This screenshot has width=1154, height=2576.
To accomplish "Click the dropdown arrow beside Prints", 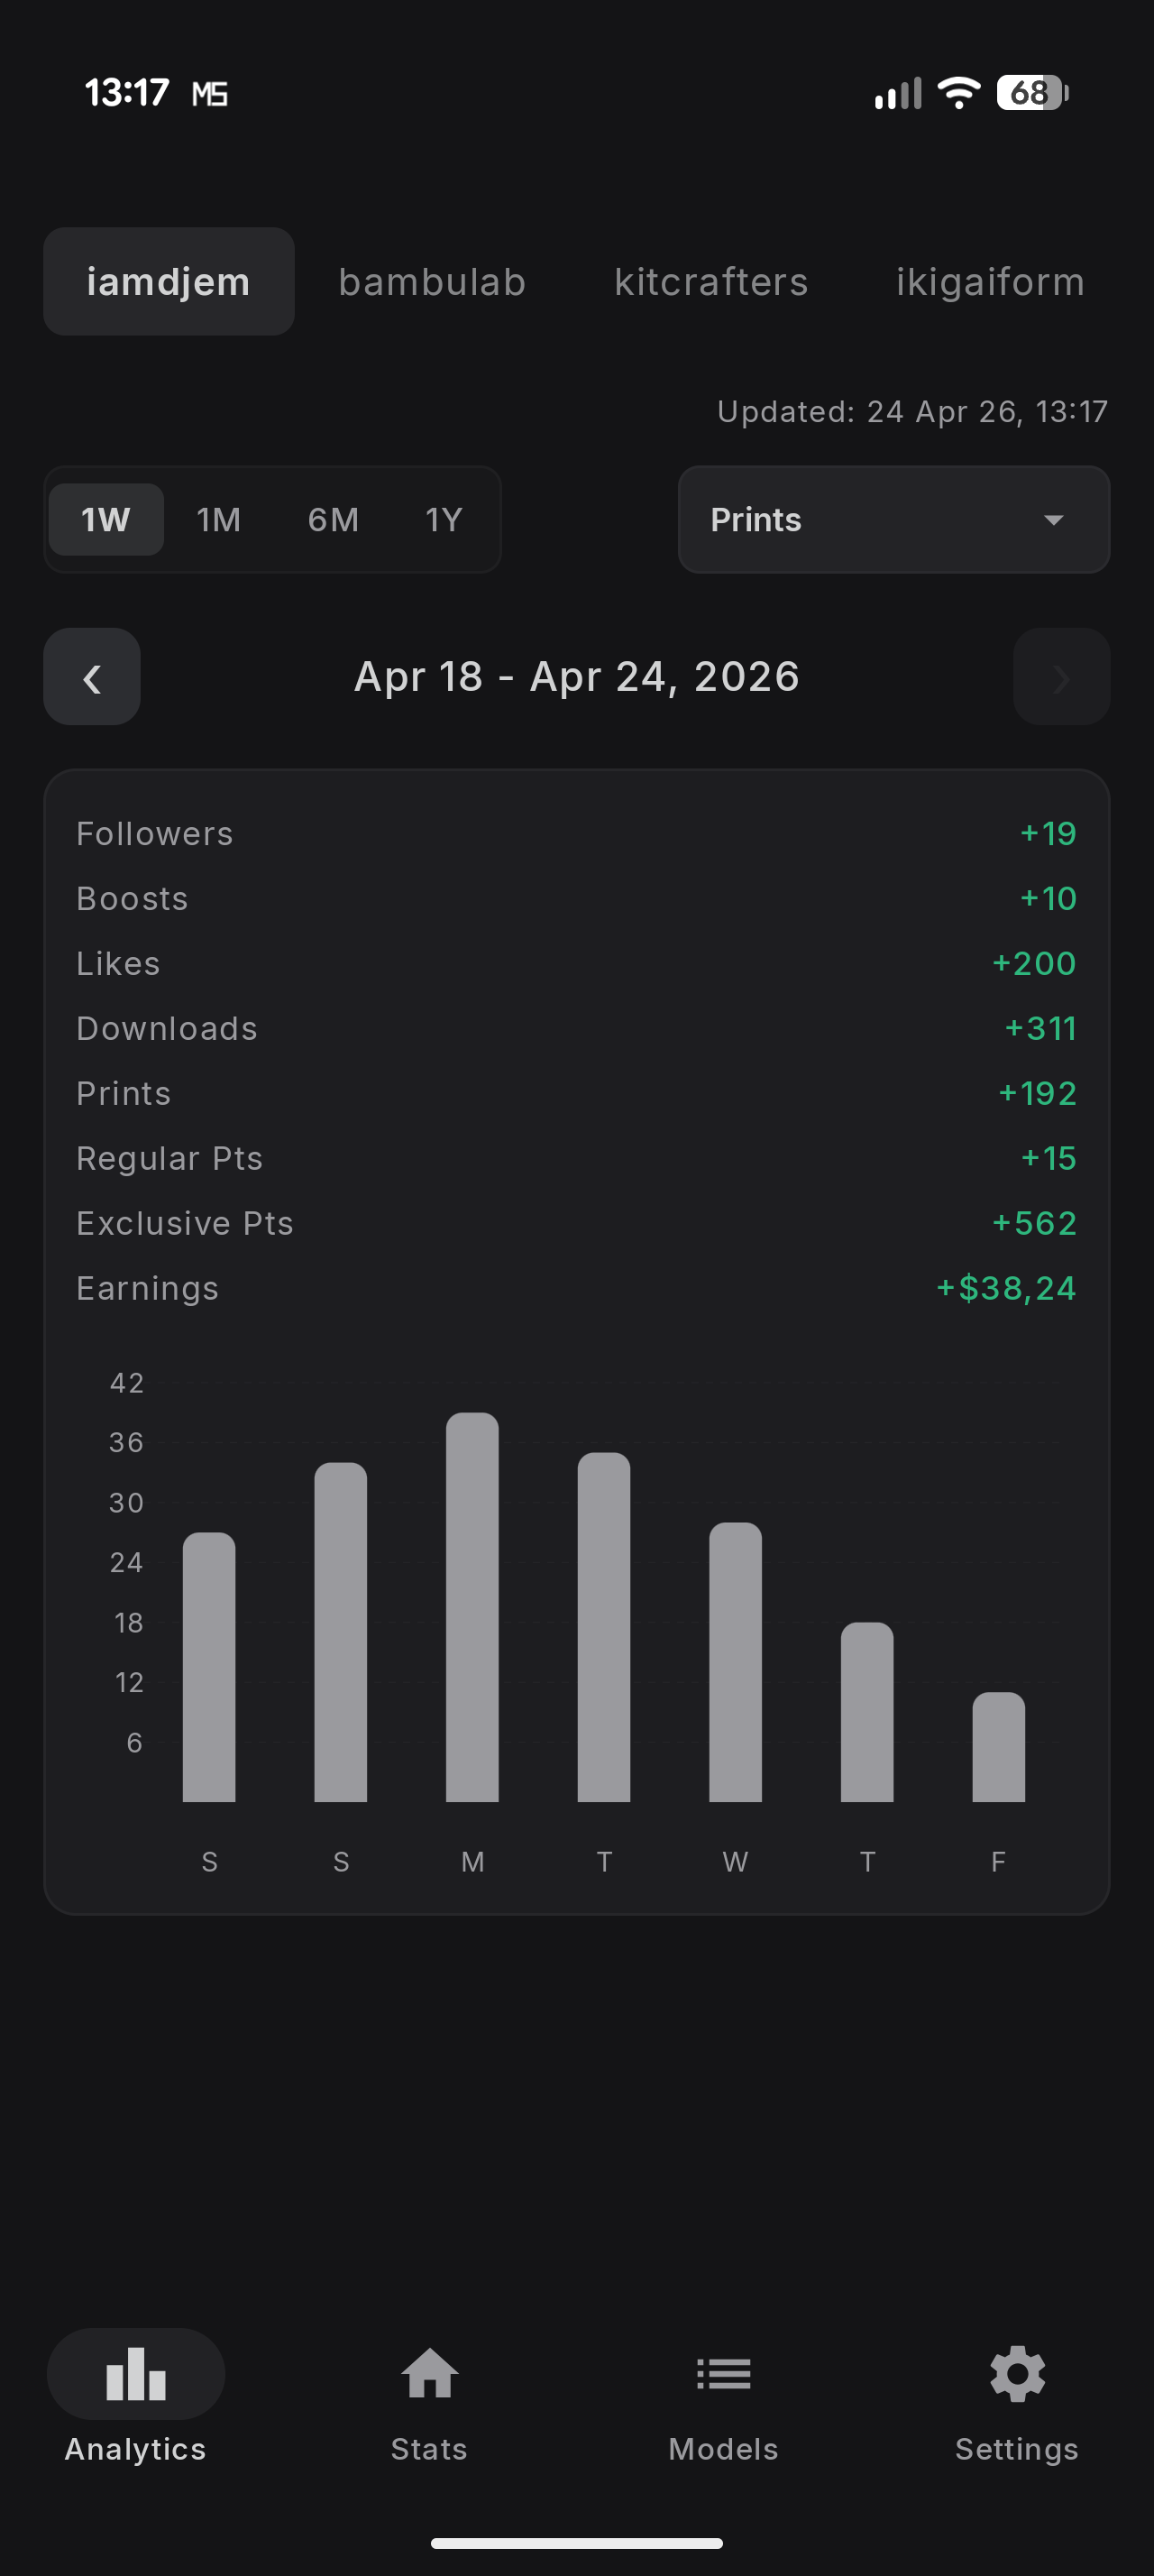I will pyautogui.click(x=1053, y=520).
